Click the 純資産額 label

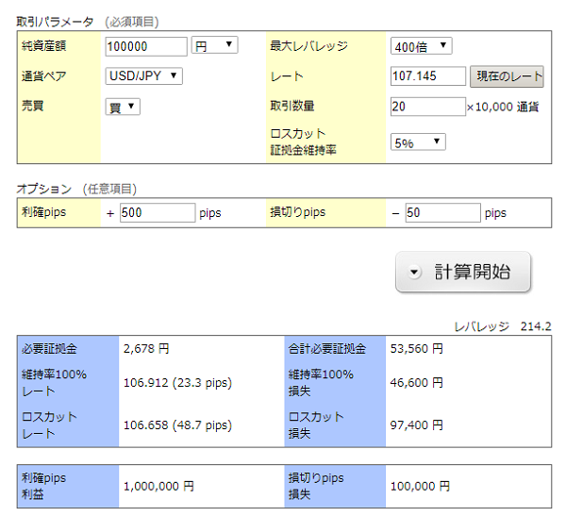click(43, 46)
